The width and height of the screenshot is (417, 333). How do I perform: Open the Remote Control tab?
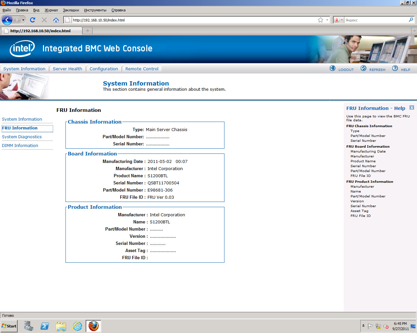click(x=142, y=69)
